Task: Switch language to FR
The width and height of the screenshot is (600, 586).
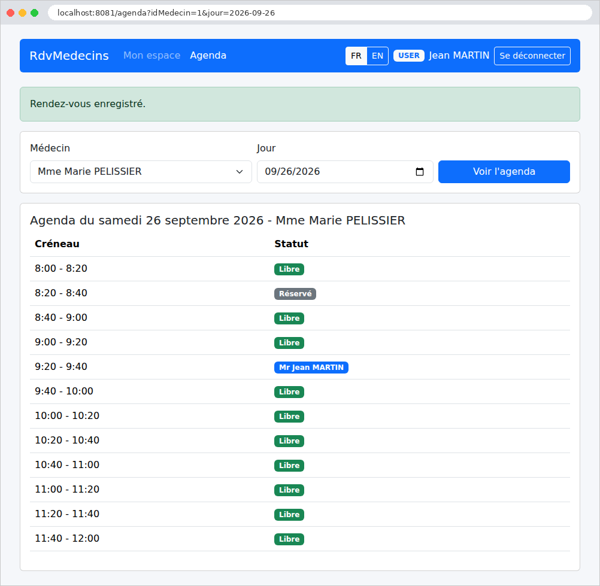Action: click(x=356, y=56)
